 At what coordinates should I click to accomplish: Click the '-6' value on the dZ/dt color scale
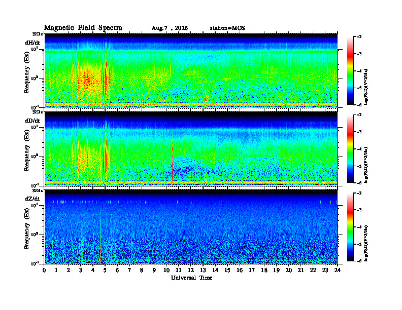tap(359, 261)
